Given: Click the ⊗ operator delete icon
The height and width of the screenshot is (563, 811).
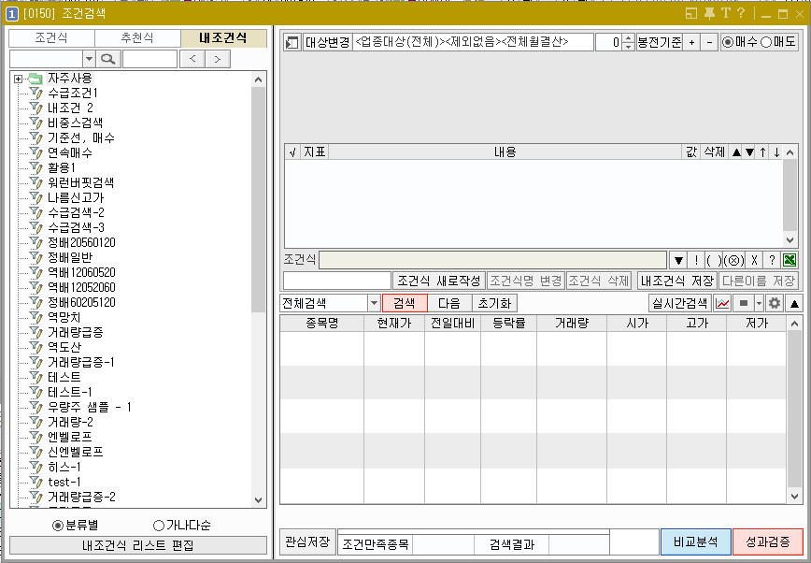Looking at the screenshot, I should tap(734, 260).
